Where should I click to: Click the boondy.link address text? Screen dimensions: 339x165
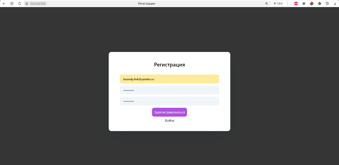pos(38,4)
